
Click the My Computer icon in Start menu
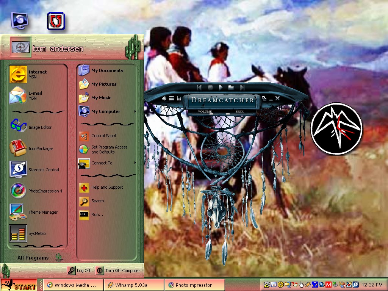tap(84, 111)
